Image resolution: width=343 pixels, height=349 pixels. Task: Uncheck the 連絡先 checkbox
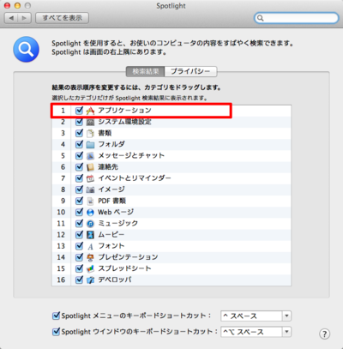pyautogui.click(x=79, y=167)
